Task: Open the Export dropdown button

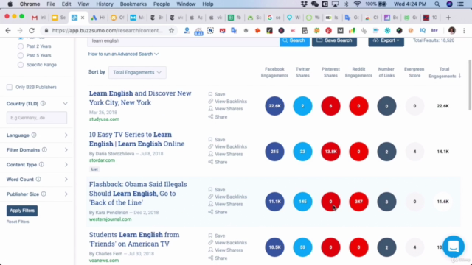Action: pyautogui.click(x=386, y=40)
